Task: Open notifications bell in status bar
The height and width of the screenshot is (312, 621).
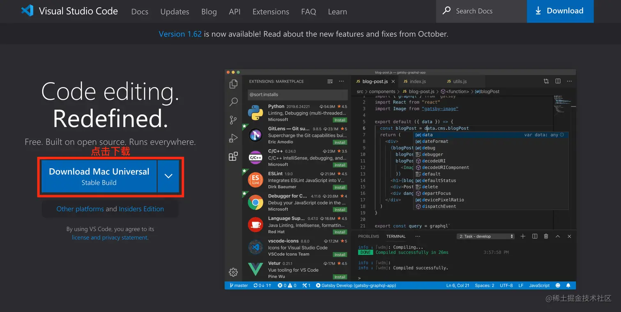Action: 568,285
